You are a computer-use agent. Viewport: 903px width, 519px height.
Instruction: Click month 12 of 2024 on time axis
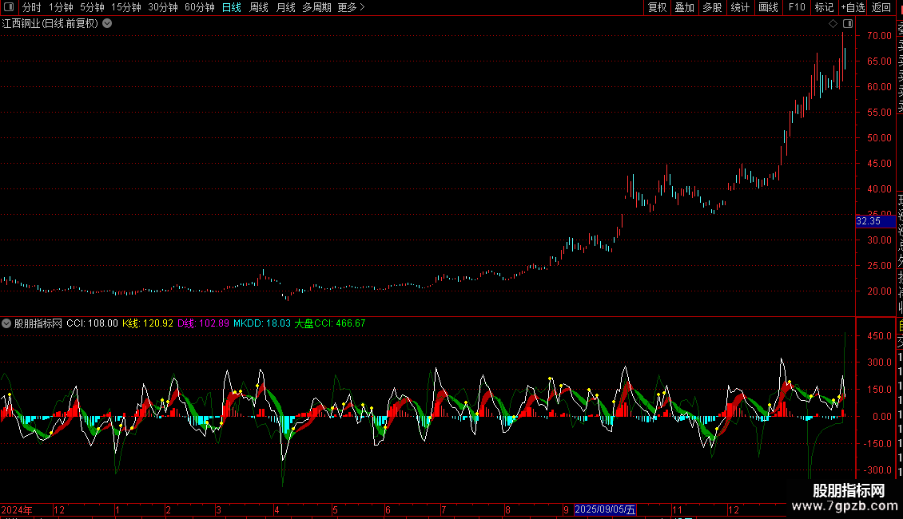click(59, 509)
